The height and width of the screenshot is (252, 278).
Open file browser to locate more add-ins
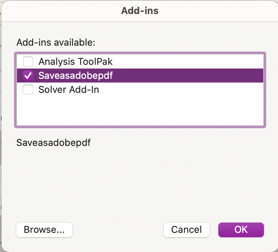(x=44, y=230)
